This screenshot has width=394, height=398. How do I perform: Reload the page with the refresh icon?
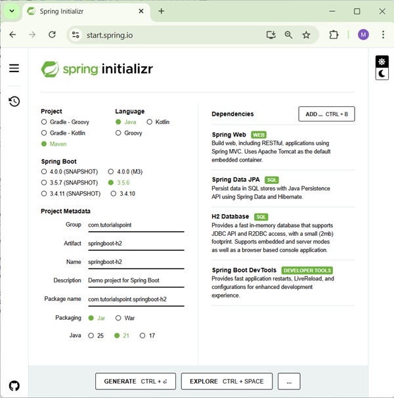pyautogui.click(x=52, y=35)
